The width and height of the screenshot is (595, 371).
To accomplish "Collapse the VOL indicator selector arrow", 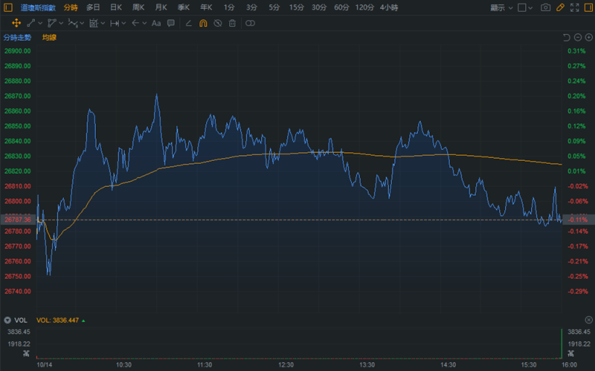I will tap(7, 320).
